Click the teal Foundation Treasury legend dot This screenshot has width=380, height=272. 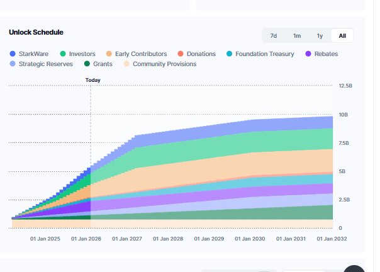pyautogui.click(x=230, y=54)
